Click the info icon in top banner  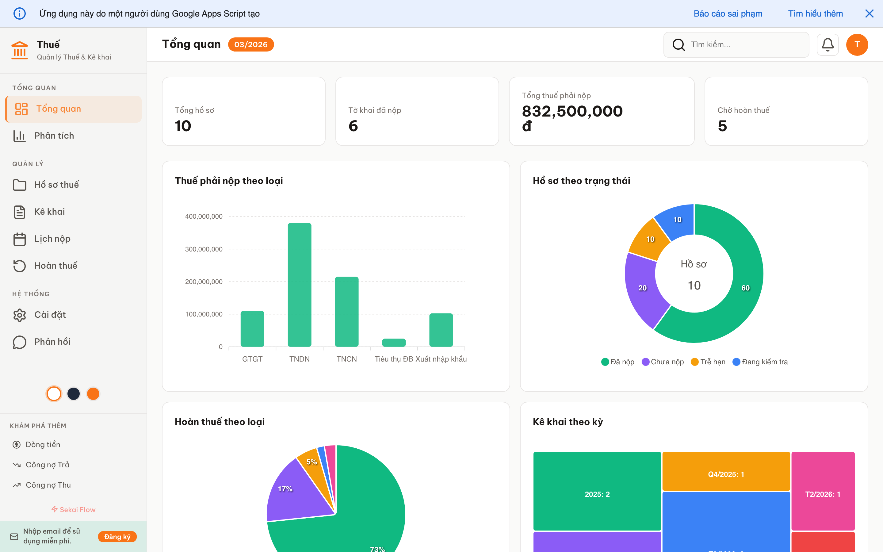tap(20, 13)
